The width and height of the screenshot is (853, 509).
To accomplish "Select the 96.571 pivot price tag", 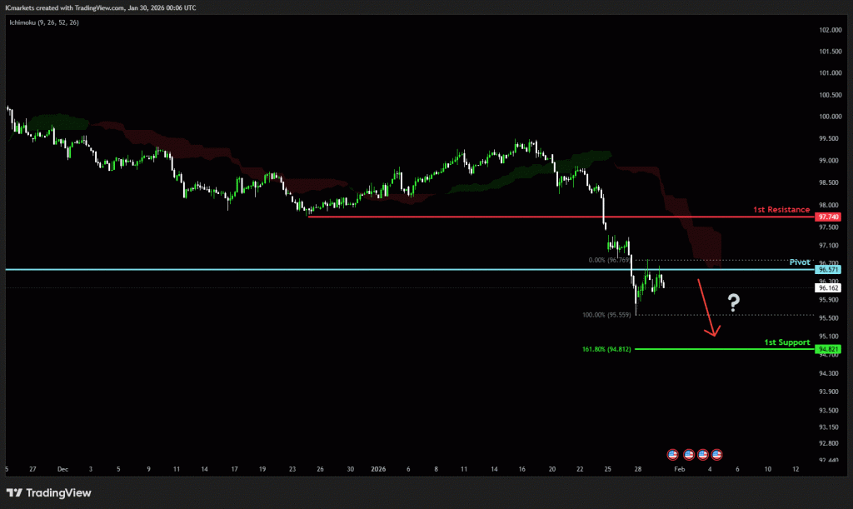I will 828,270.
